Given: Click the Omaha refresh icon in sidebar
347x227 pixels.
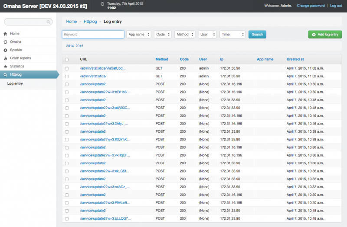Looking at the screenshot, I should pos(5,42).
